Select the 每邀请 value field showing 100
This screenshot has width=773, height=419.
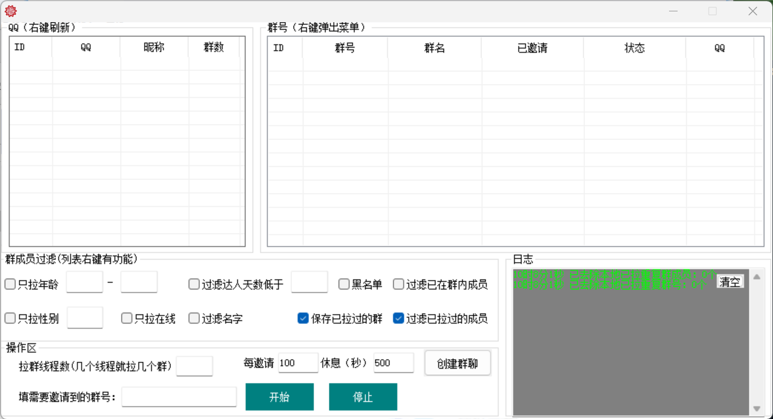(298, 363)
